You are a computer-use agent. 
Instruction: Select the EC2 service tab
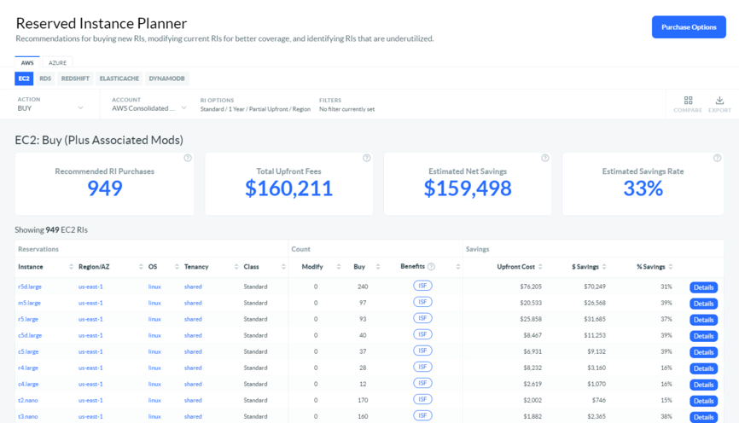[24, 78]
